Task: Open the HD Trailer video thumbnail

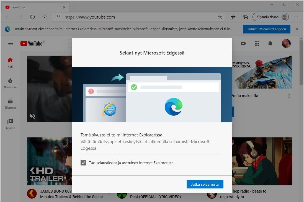Action: pyautogui.click(x=49, y=161)
